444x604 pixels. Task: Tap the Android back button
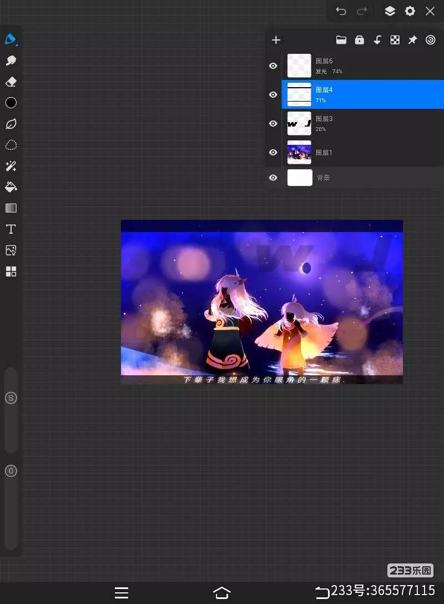pos(322,592)
